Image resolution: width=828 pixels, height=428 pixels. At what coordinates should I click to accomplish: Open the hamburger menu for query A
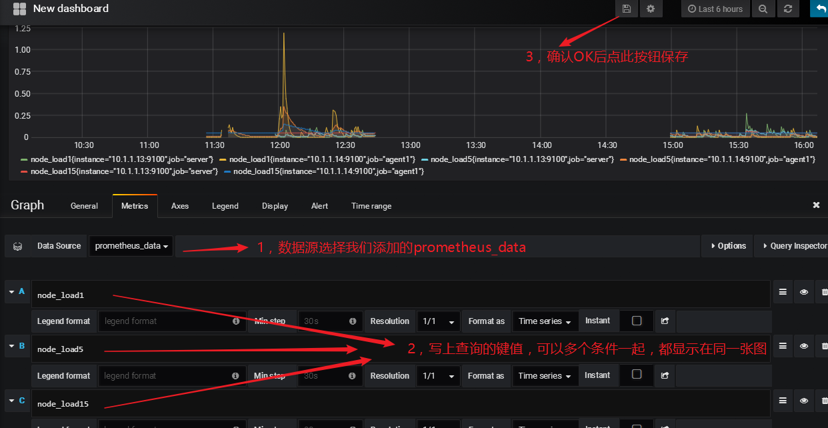pos(783,292)
